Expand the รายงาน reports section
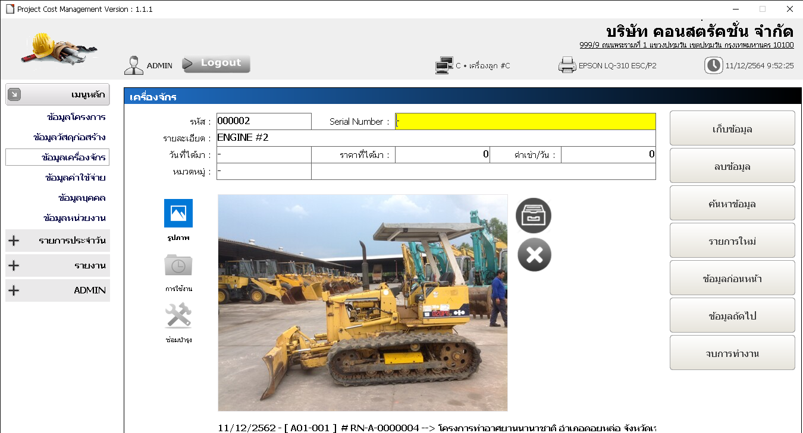Viewport: 803px width, 433px height. (x=58, y=266)
